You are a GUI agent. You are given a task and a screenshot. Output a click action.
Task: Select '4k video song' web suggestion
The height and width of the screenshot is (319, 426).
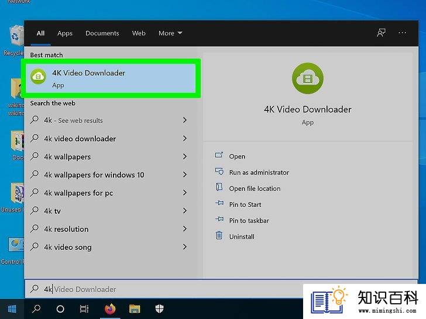tap(110, 247)
